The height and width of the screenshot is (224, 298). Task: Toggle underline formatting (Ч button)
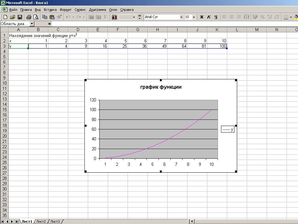click(216, 17)
